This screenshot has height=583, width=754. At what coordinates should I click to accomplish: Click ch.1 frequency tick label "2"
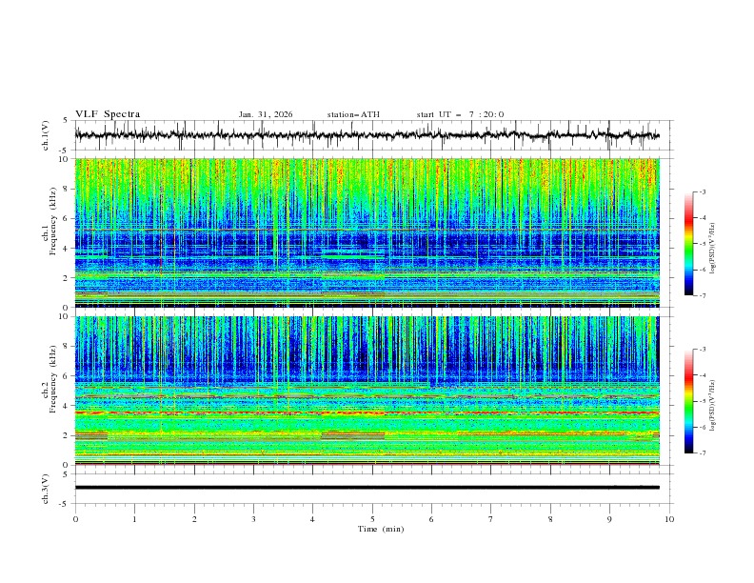[67, 278]
